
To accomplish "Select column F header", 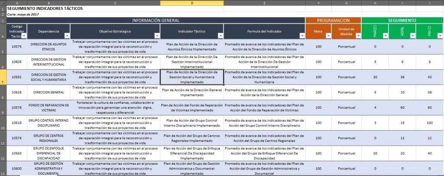I will 318,3.
